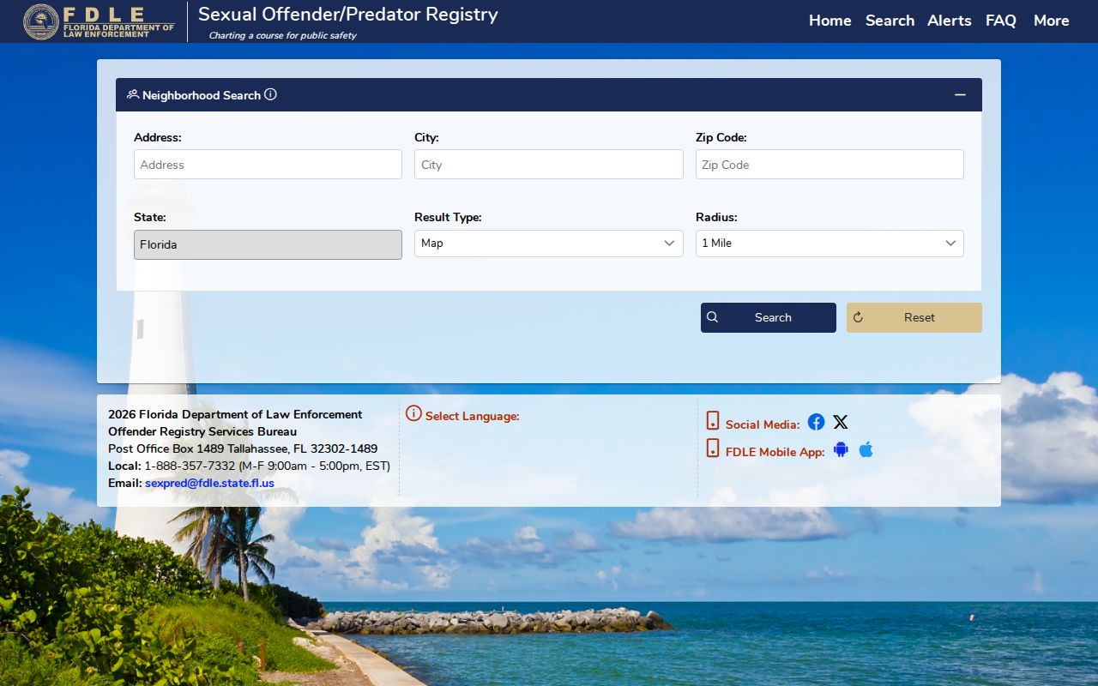1098x686 pixels.
Task: Click the Post Office Box address text
Action: pos(243,448)
